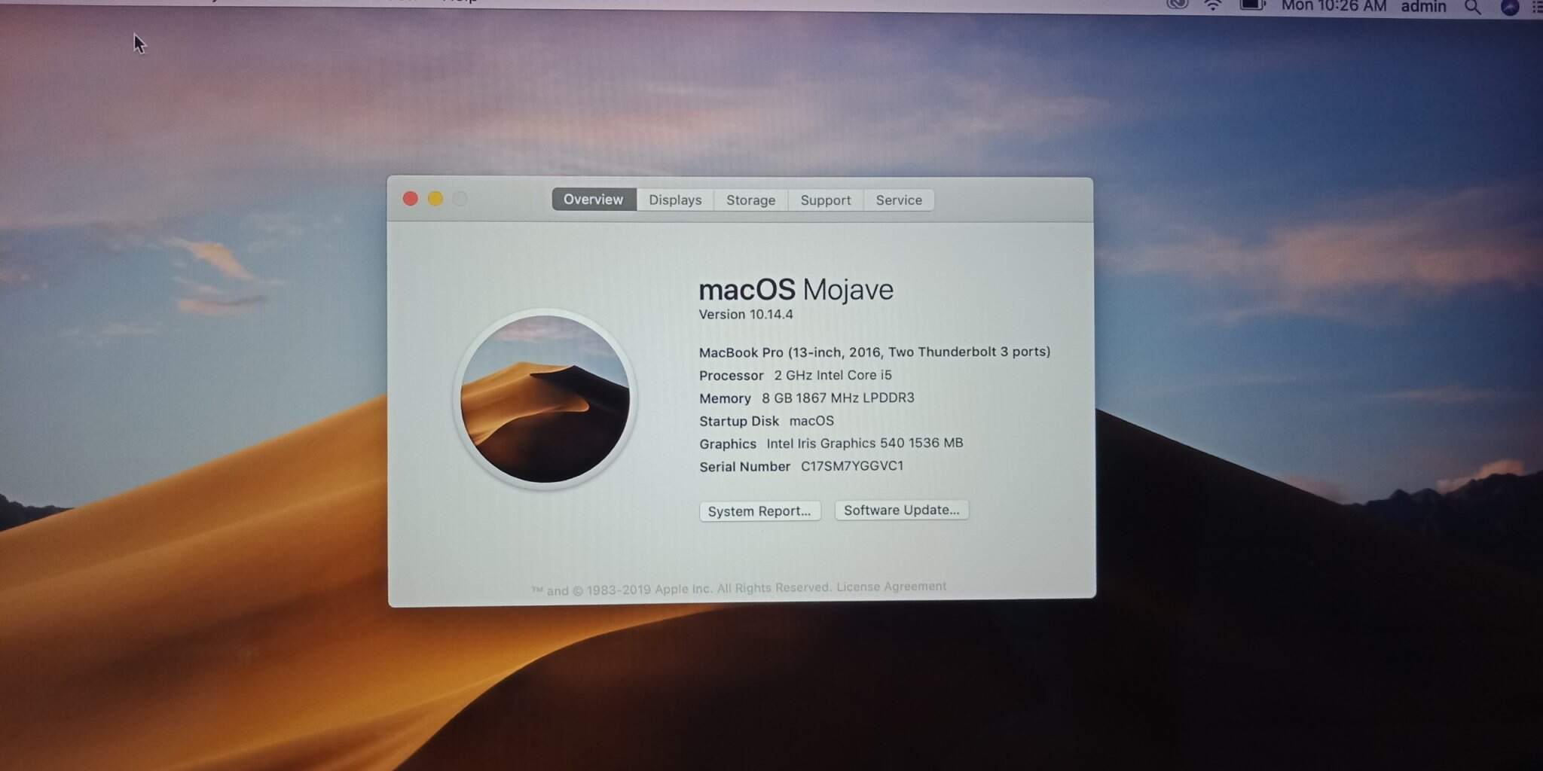This screenshot has height=771, width=1543.
Task: Click the battery status icon
Action: click(1252, 5)
